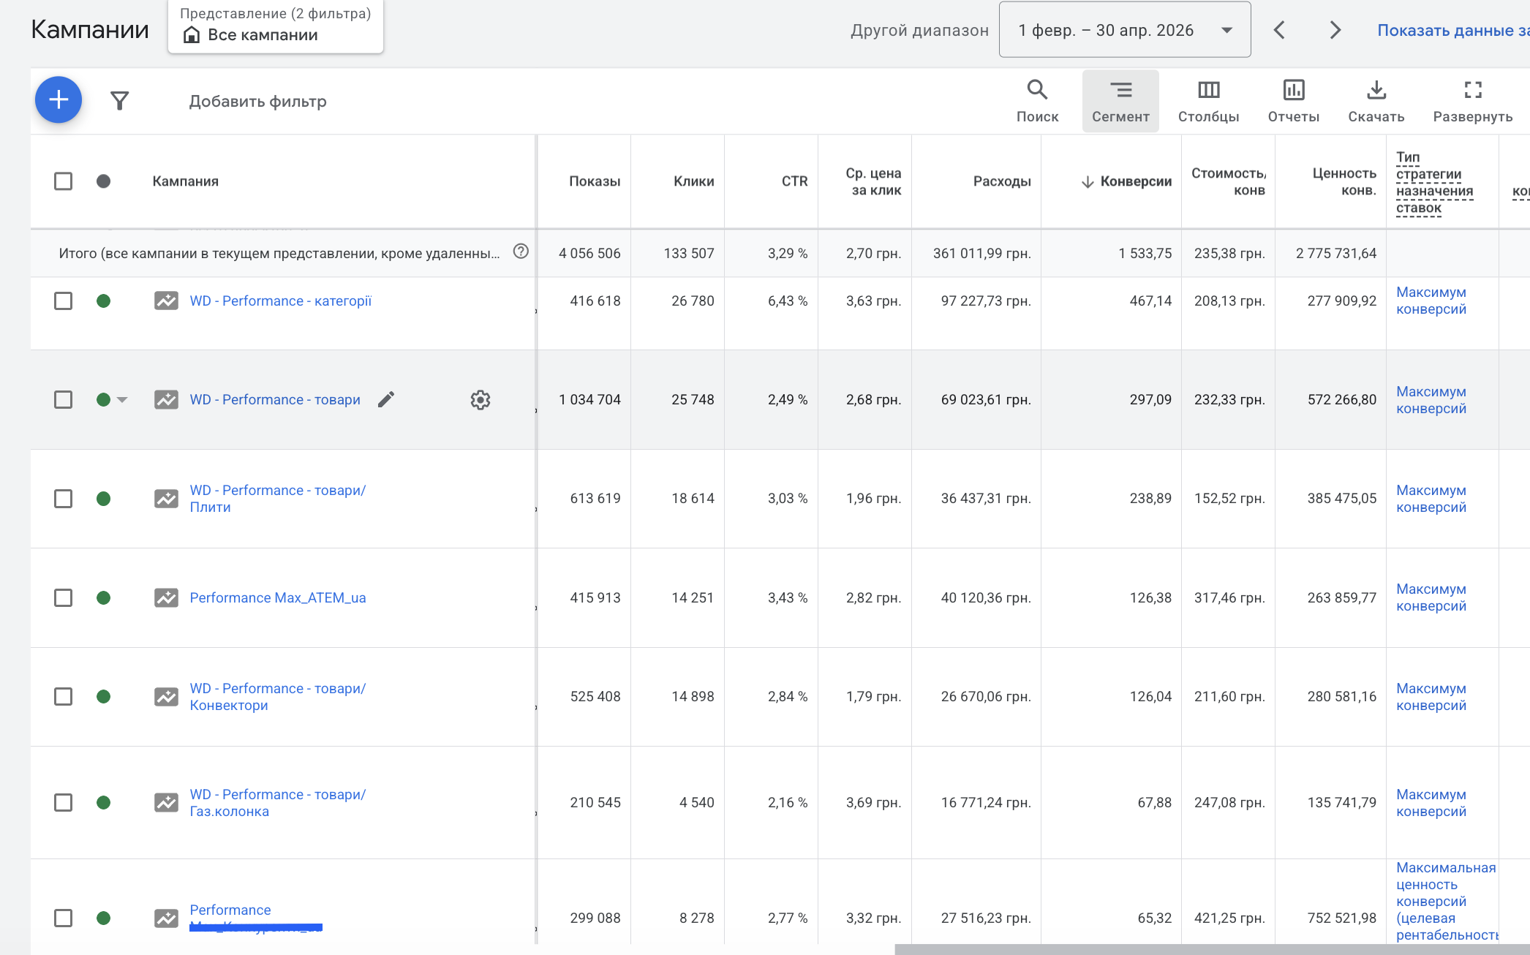Click status dot of Performance Max_ATEM_ua
This screenshot has width=1530, height=955.
[103, 597]
